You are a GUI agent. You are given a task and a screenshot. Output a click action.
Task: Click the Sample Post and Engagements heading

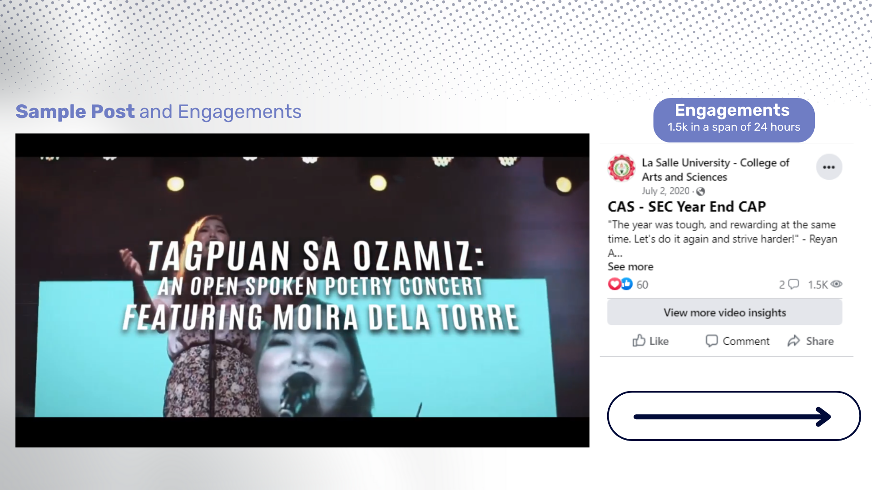159,112
